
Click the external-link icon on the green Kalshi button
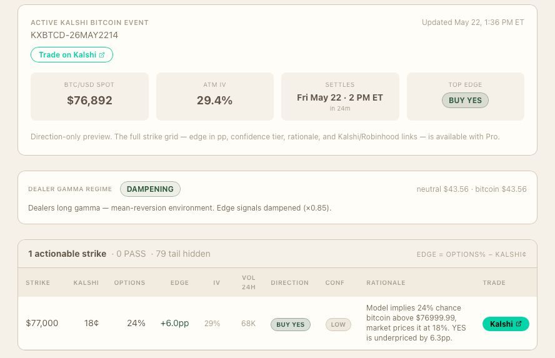pos(519,324)
